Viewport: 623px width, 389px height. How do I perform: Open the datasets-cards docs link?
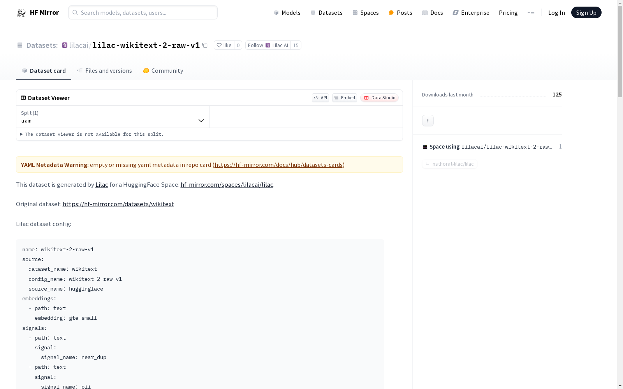click(278, 165)
